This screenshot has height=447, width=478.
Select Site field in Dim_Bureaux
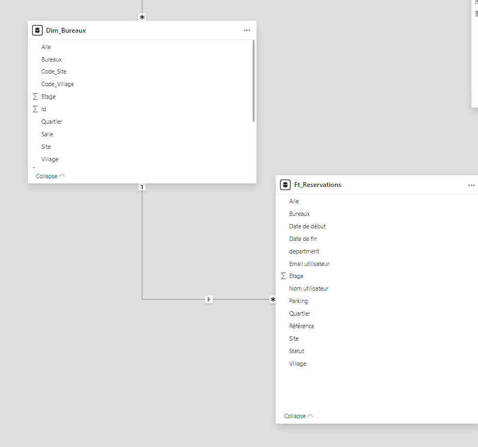tap(46, 147)
